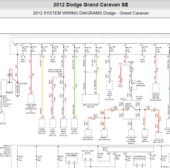
Task: Click the 'FUSE M12 30A' label
Action: click(x=40, y=158)
